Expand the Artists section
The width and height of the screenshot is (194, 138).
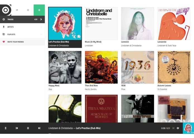(41, 27)
